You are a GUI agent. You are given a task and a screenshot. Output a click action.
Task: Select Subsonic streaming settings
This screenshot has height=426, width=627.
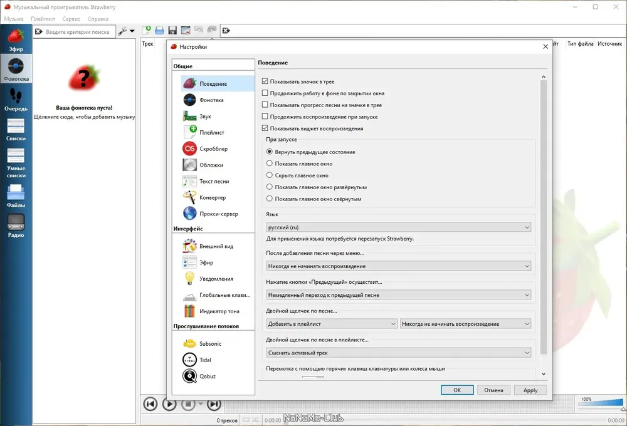tap(218, 344)
